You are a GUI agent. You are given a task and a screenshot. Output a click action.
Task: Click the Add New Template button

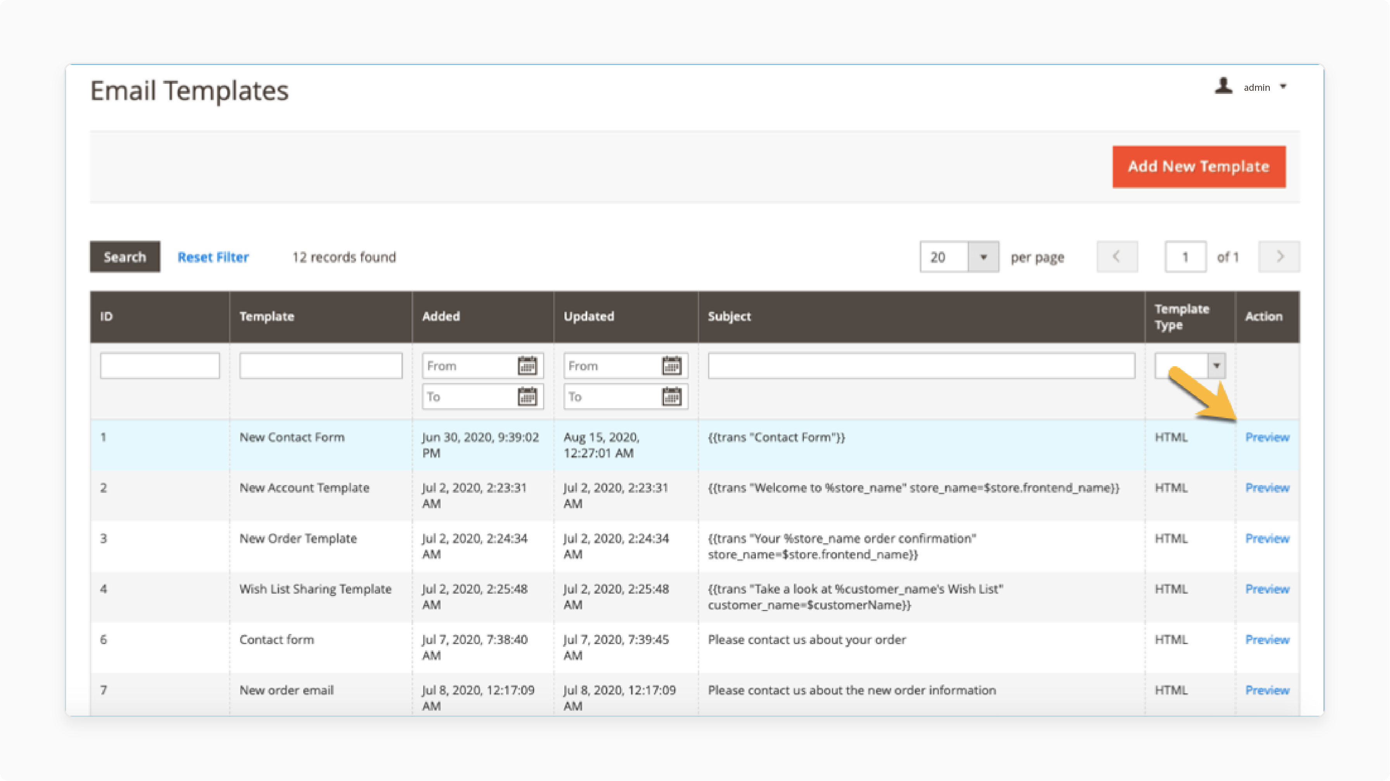click(1199, 167)
